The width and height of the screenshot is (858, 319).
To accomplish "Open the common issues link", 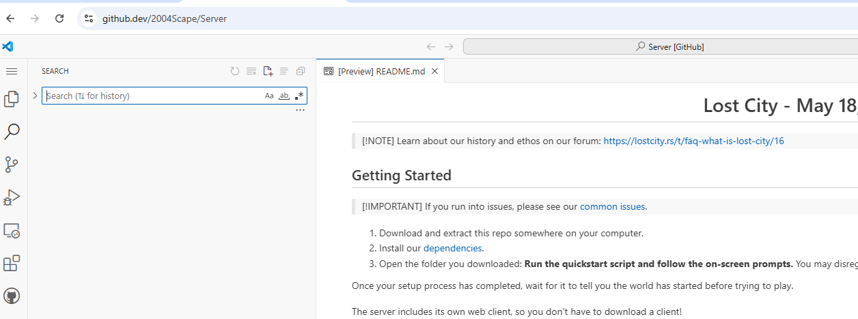I will tap(613, 206).
